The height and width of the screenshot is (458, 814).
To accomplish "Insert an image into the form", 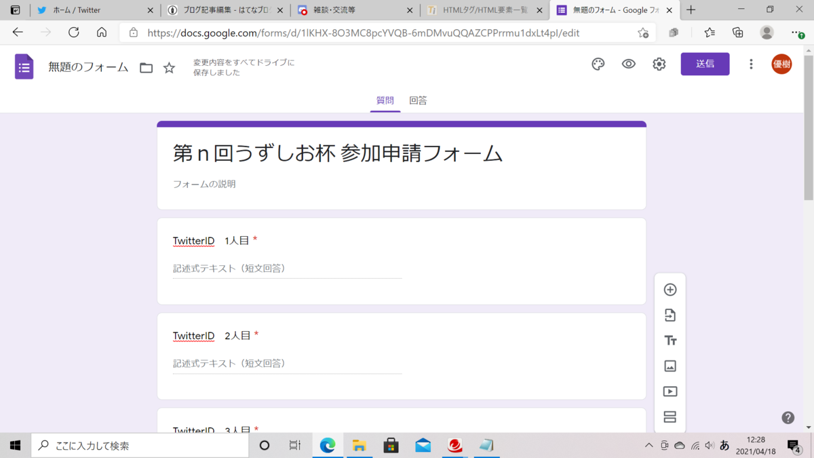I will (670, 366).
